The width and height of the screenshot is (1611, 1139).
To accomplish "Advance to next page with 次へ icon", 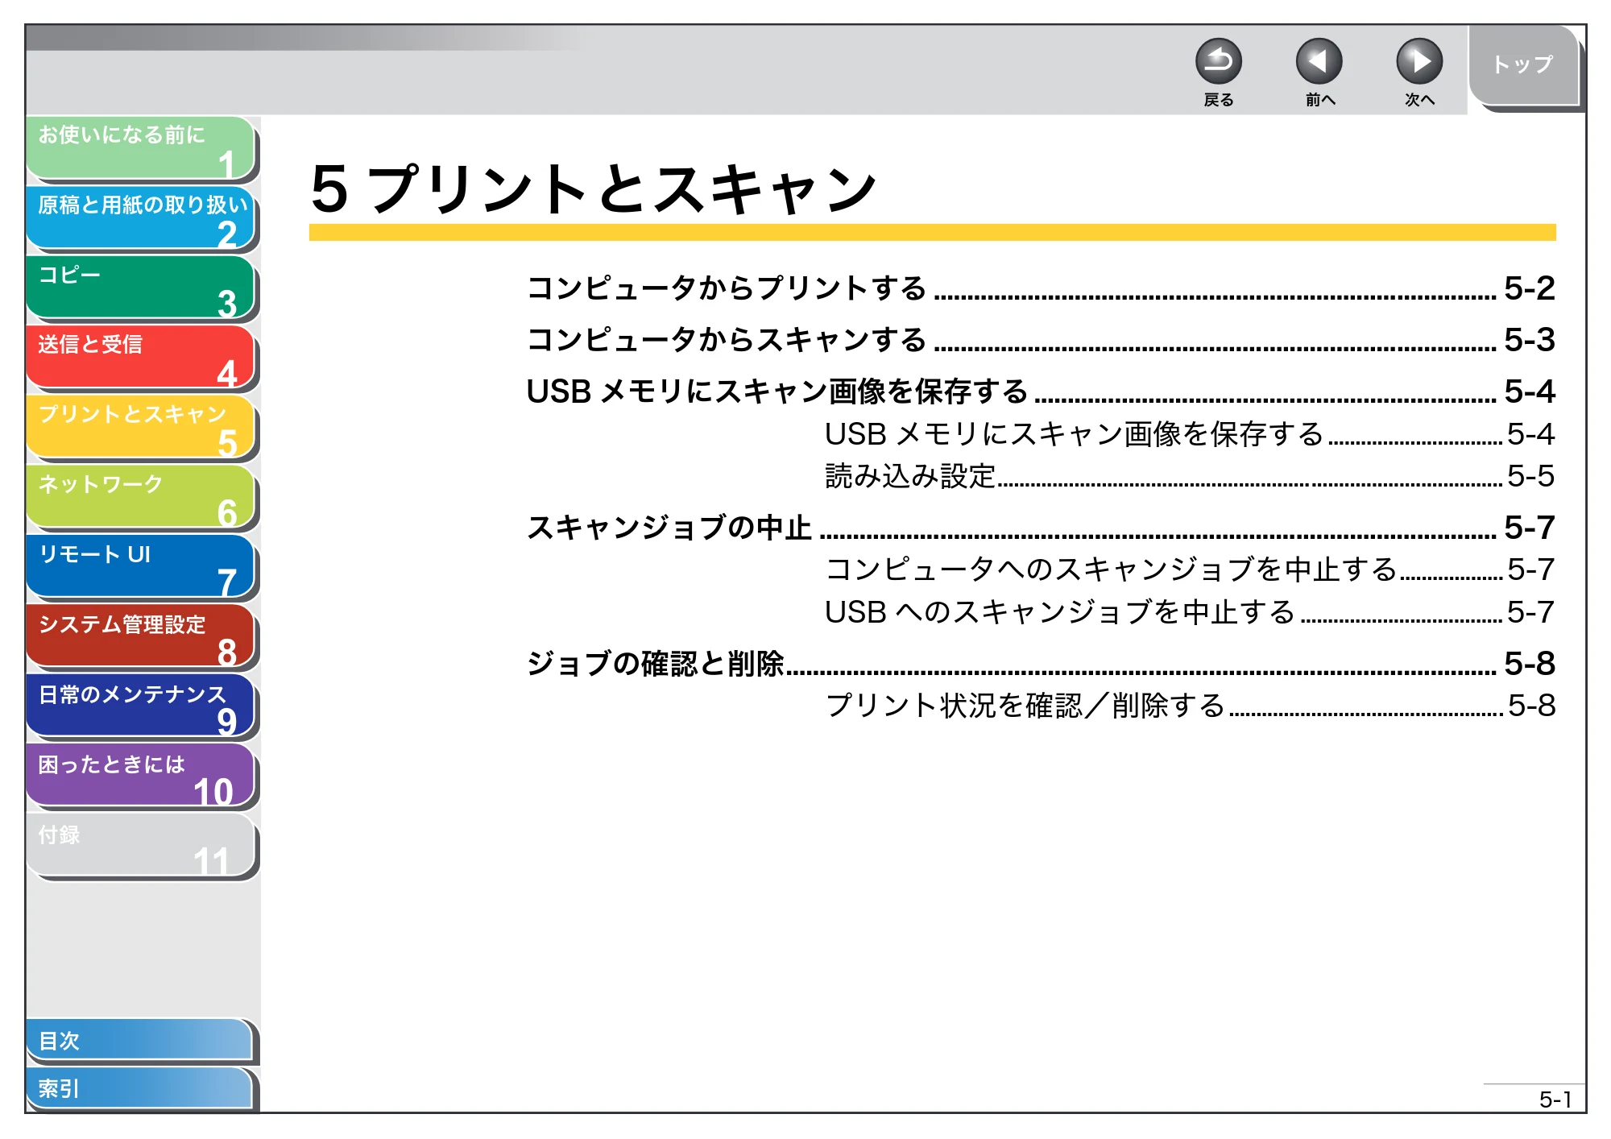I will (1418, 61).
